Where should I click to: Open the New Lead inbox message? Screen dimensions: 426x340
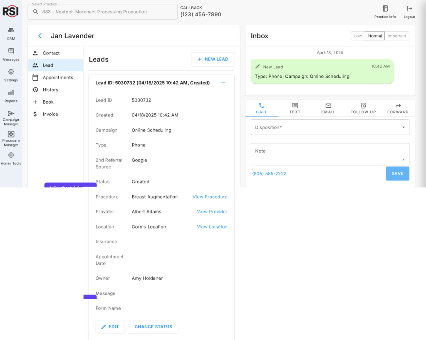(x=322, y=72)
